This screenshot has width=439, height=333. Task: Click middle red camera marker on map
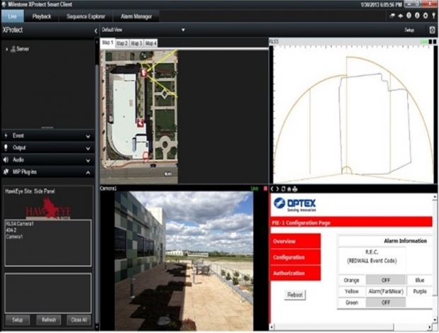coord(140,123)
